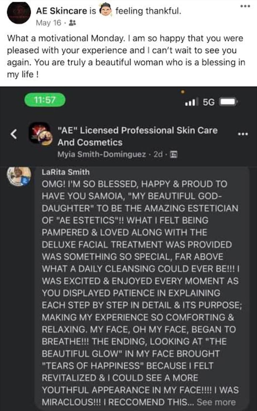257x411 pixels.
Task: Tap the green 11:57 time pill
Action: tap(45, 100)
